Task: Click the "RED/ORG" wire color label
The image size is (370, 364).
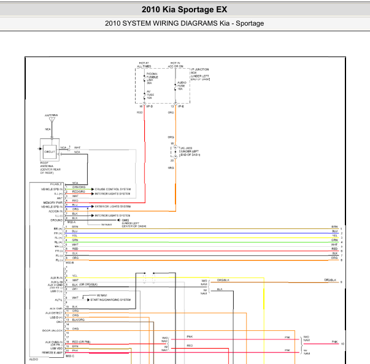Action: click(79, 192)
